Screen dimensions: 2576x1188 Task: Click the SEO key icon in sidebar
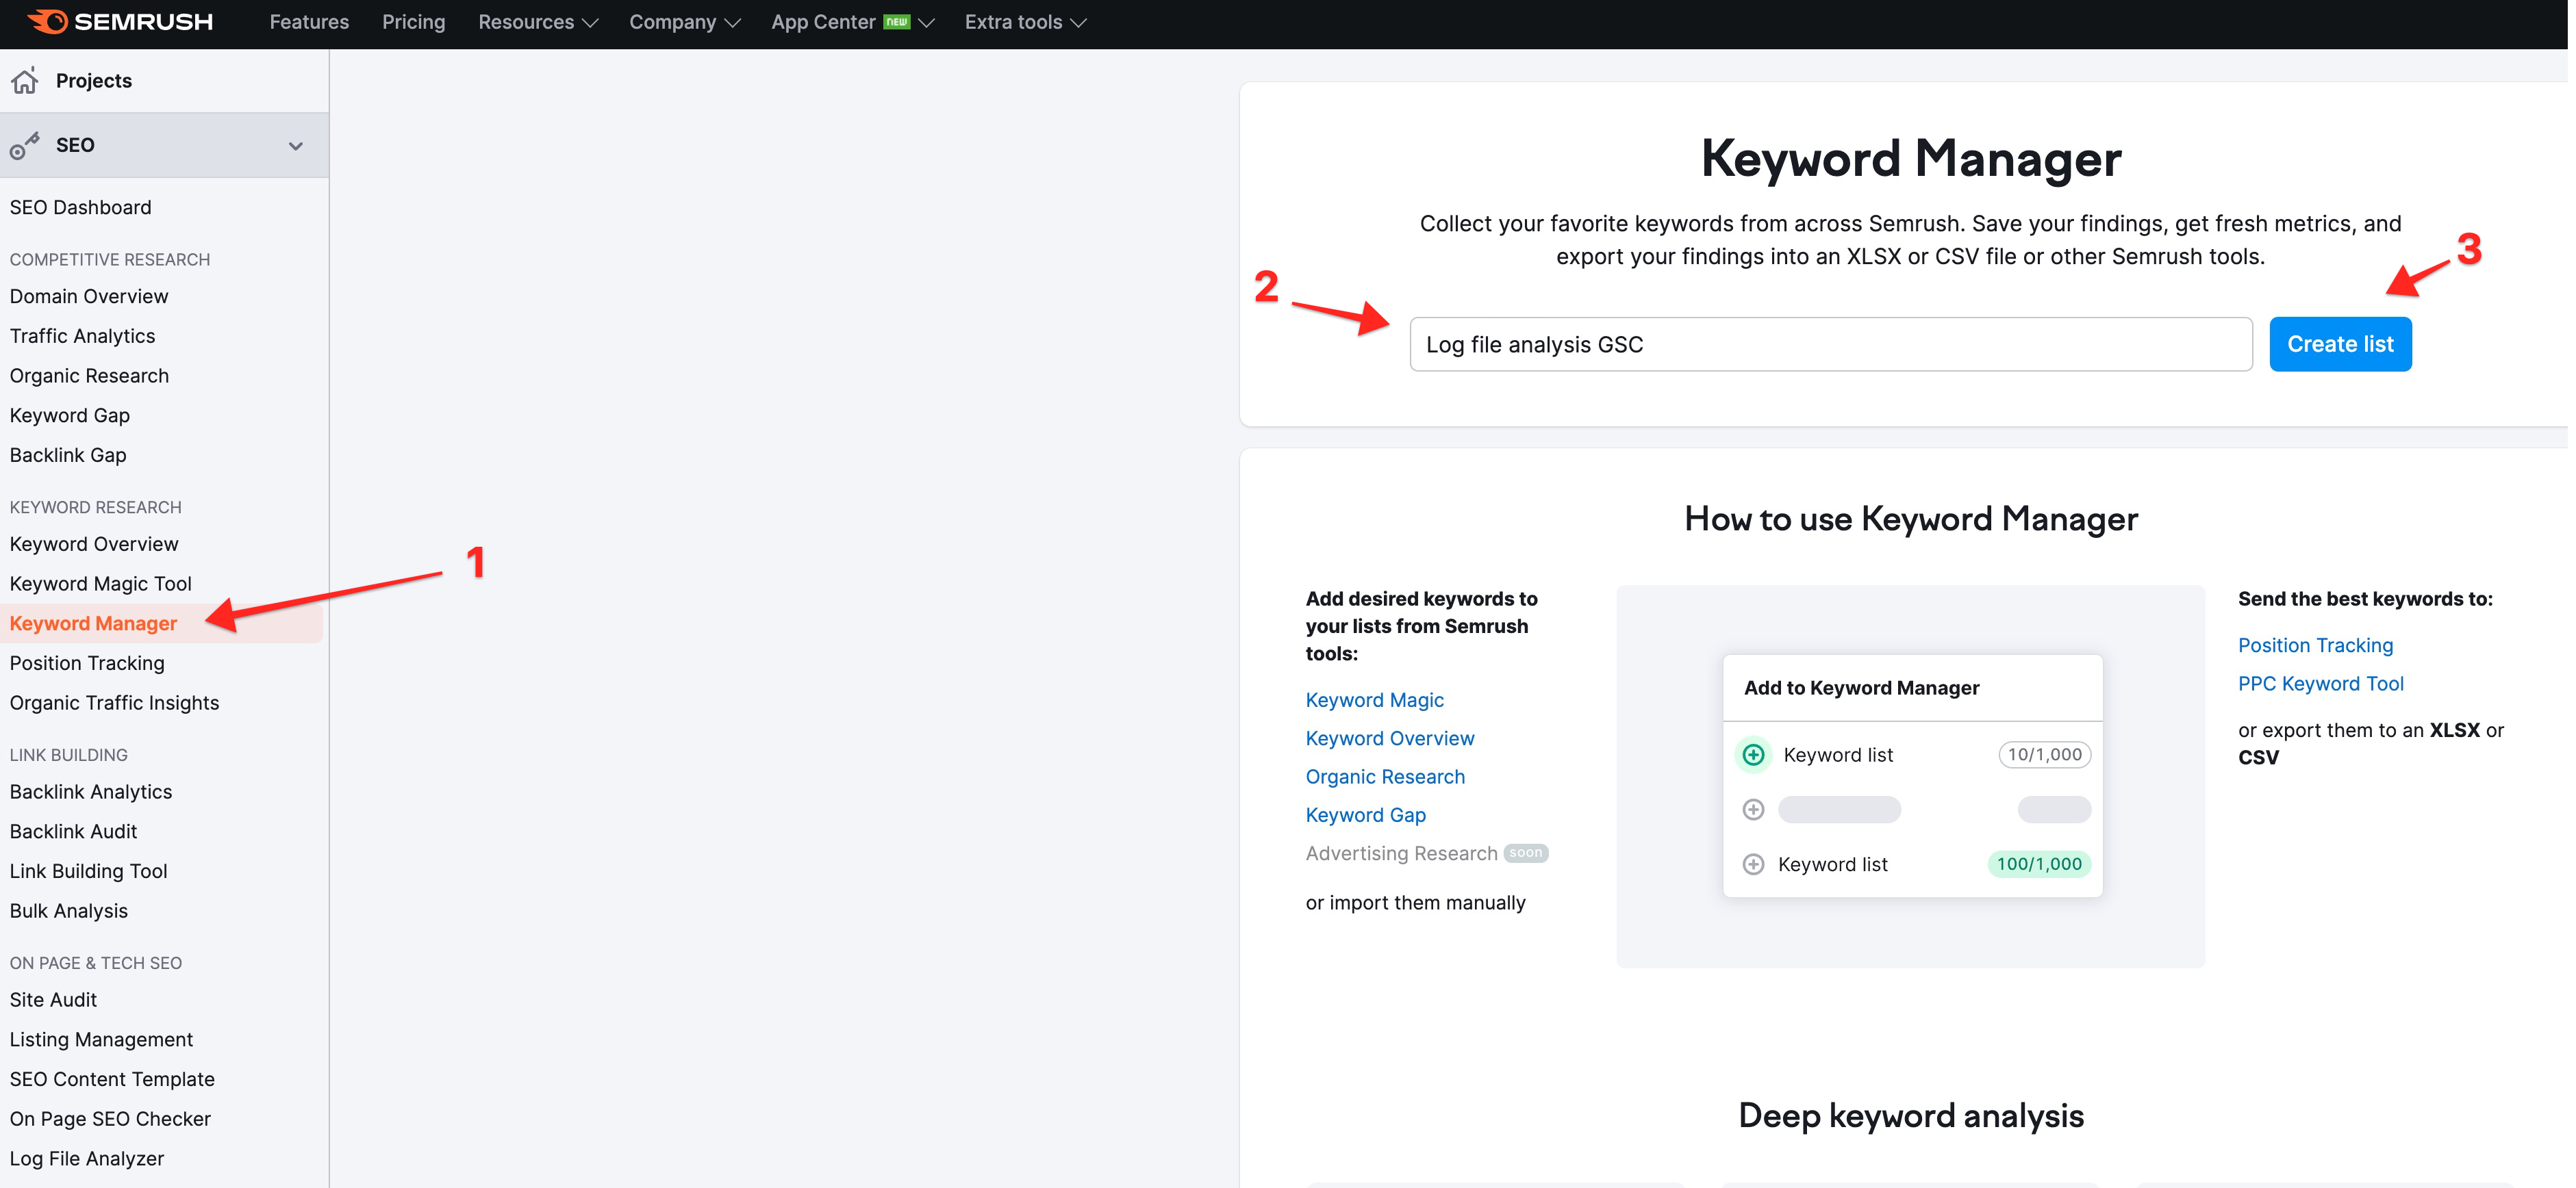click(x=24, y=146)
